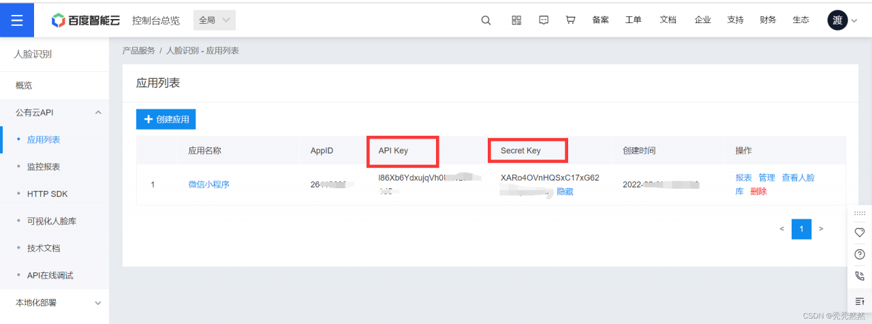Open the shopping cart icon
The width and height of the screenshot is (872, 324).
click(571, 20)
